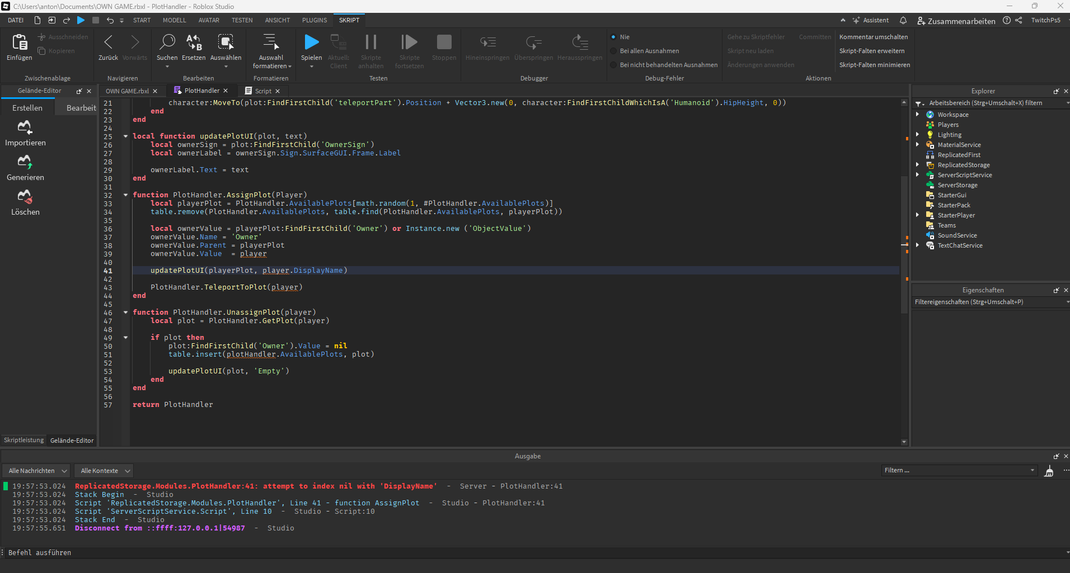Image resolution: width=1070 pixels, height=573 pixels.
Task: Clear output with broom icon
Action: 1049,471
